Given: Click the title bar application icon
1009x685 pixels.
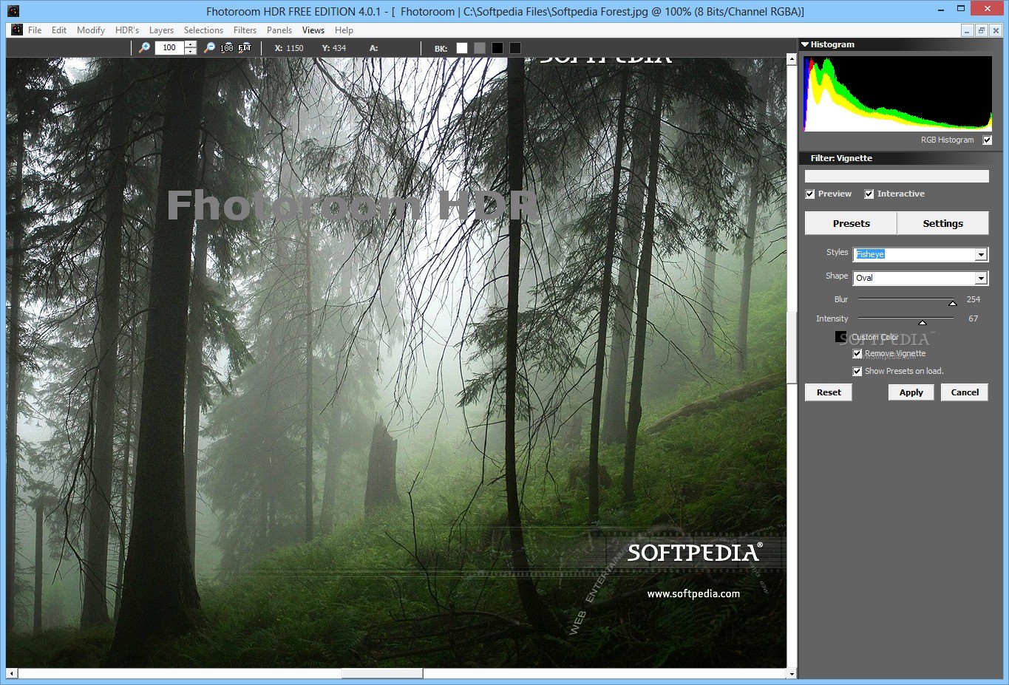Looking at the screenshot, I should coord(13,10).
